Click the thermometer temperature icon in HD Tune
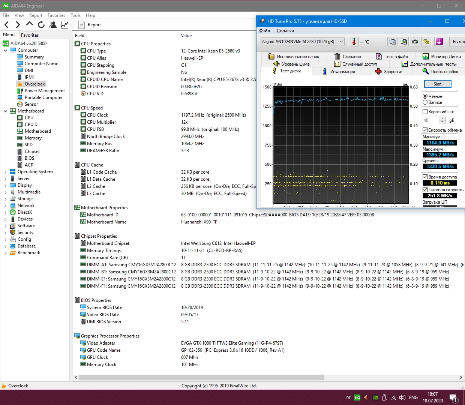Image resolution: width=465 pixels, height=405 pixels. tap(354, 42)
